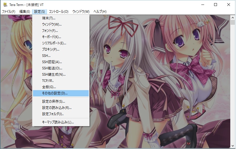Minimize the Tera Term window
The height and width of the screenshot is (149, 236).
point(203,5)
